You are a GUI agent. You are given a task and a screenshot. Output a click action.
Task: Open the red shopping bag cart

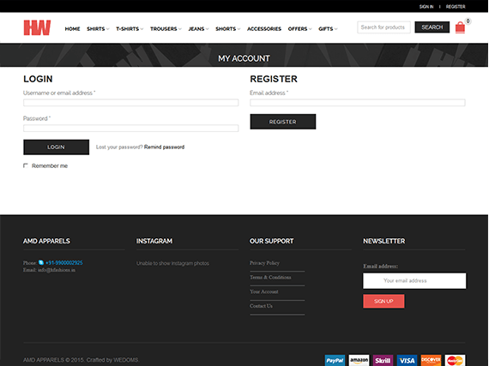pos(460,27)
